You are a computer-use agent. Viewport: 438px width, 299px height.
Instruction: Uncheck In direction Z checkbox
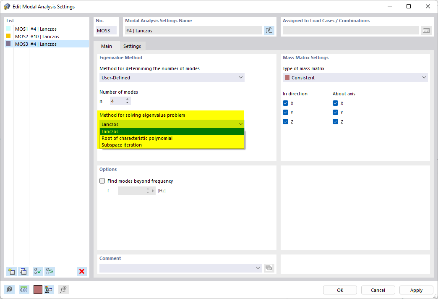click(285, 122)
